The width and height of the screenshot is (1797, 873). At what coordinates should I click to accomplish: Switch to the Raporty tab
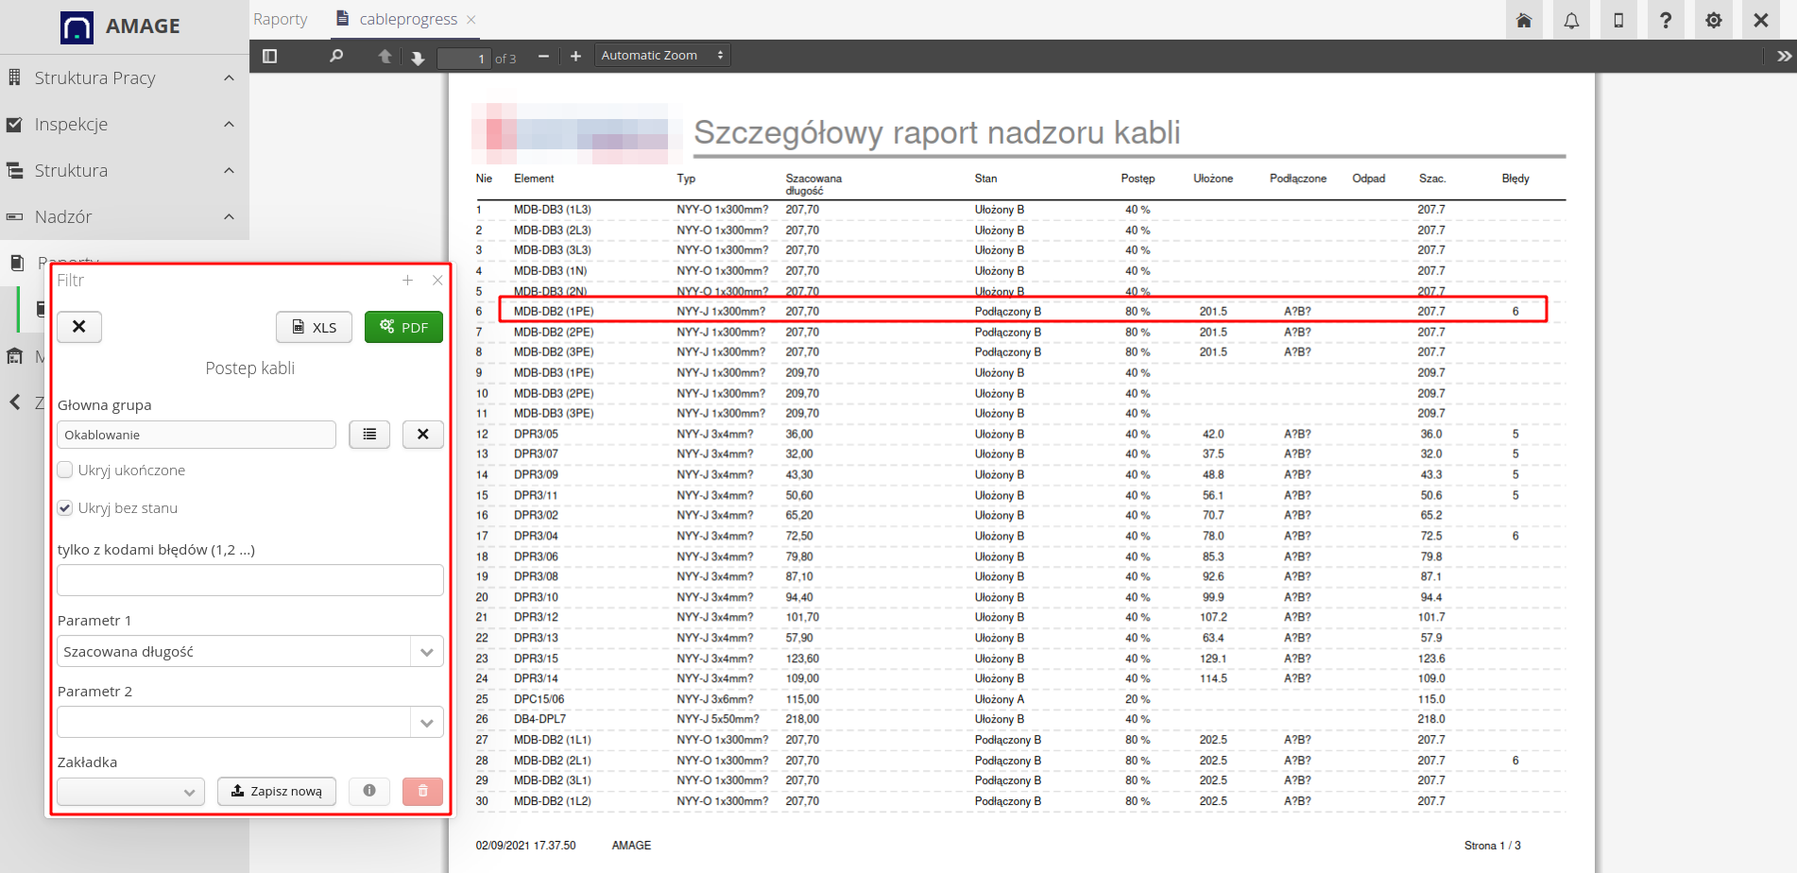pyautogui.click(x=281, y=18)
